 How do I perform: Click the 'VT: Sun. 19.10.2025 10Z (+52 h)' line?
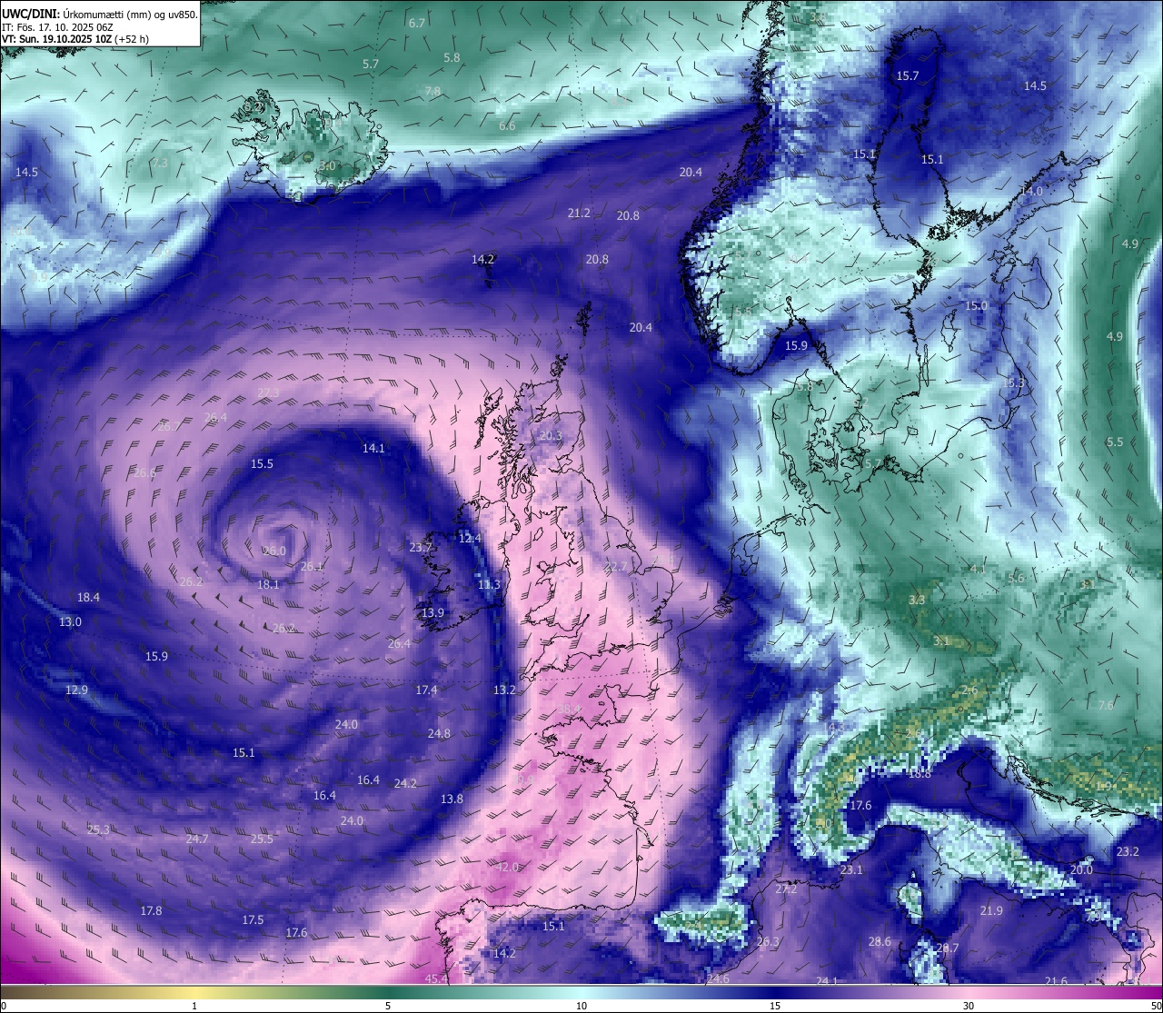click(x=75, y=39)
